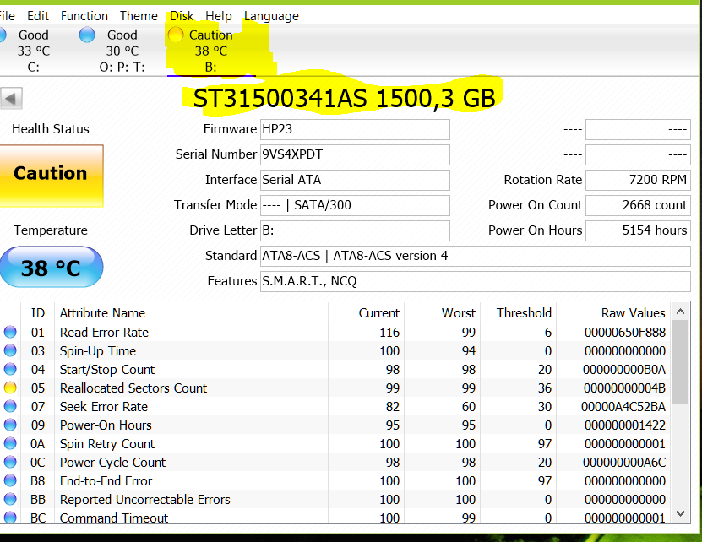Click the status dot for Read Error Rate

point(10,332)
